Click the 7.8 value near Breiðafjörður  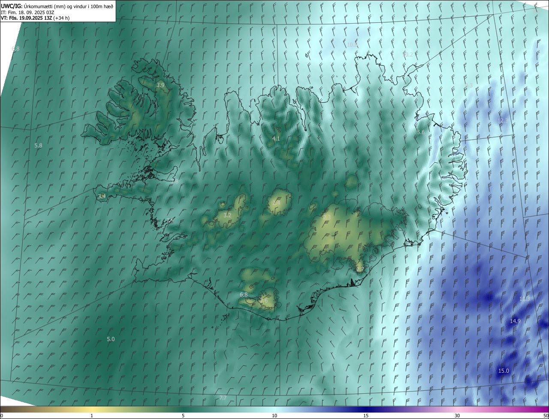point(175,182)
